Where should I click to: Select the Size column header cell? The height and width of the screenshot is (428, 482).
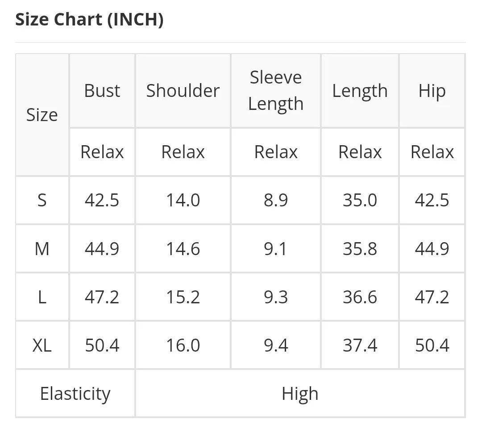pos(42,115)
